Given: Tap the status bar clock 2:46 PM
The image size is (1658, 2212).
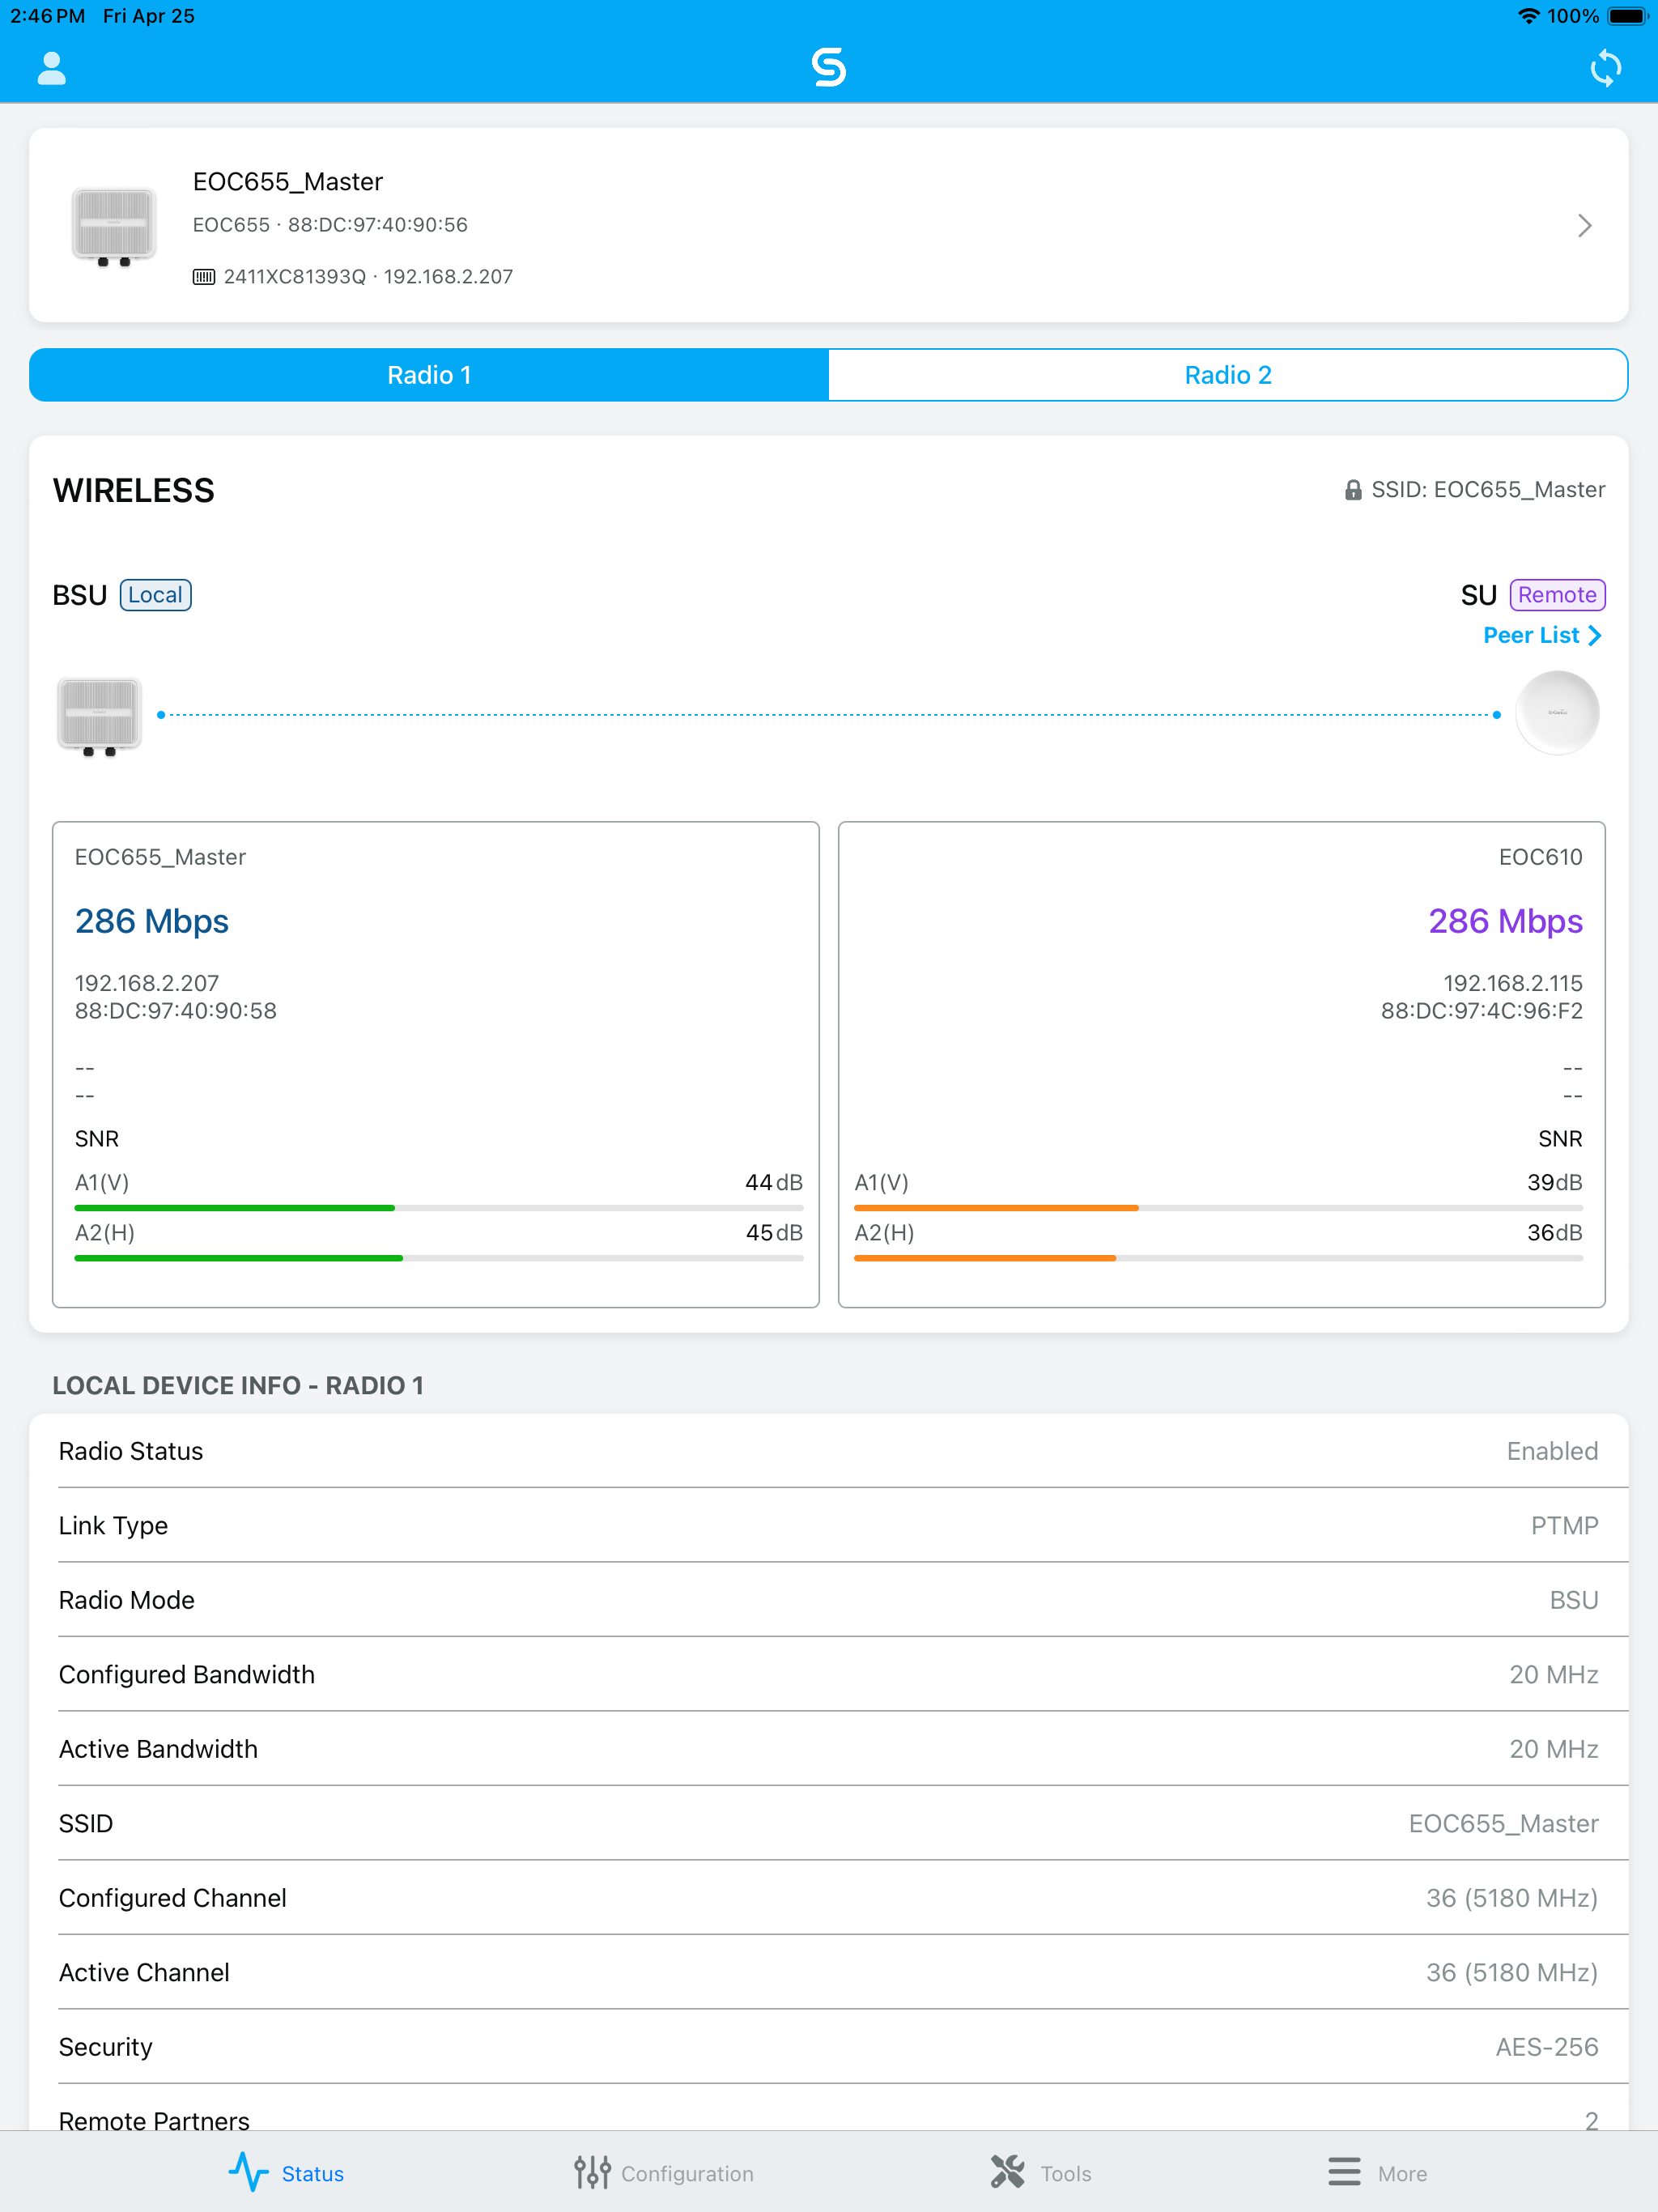Looking at the screenshot, I should pyautogui.click(x=48, y=16).
